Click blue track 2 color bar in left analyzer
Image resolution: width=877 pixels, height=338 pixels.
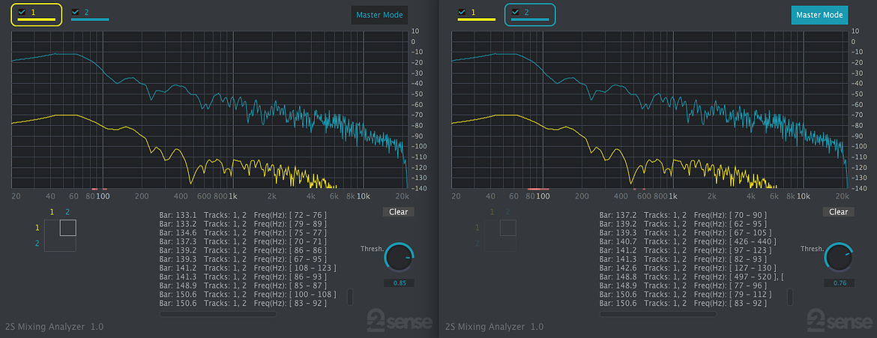pos(90,19)
